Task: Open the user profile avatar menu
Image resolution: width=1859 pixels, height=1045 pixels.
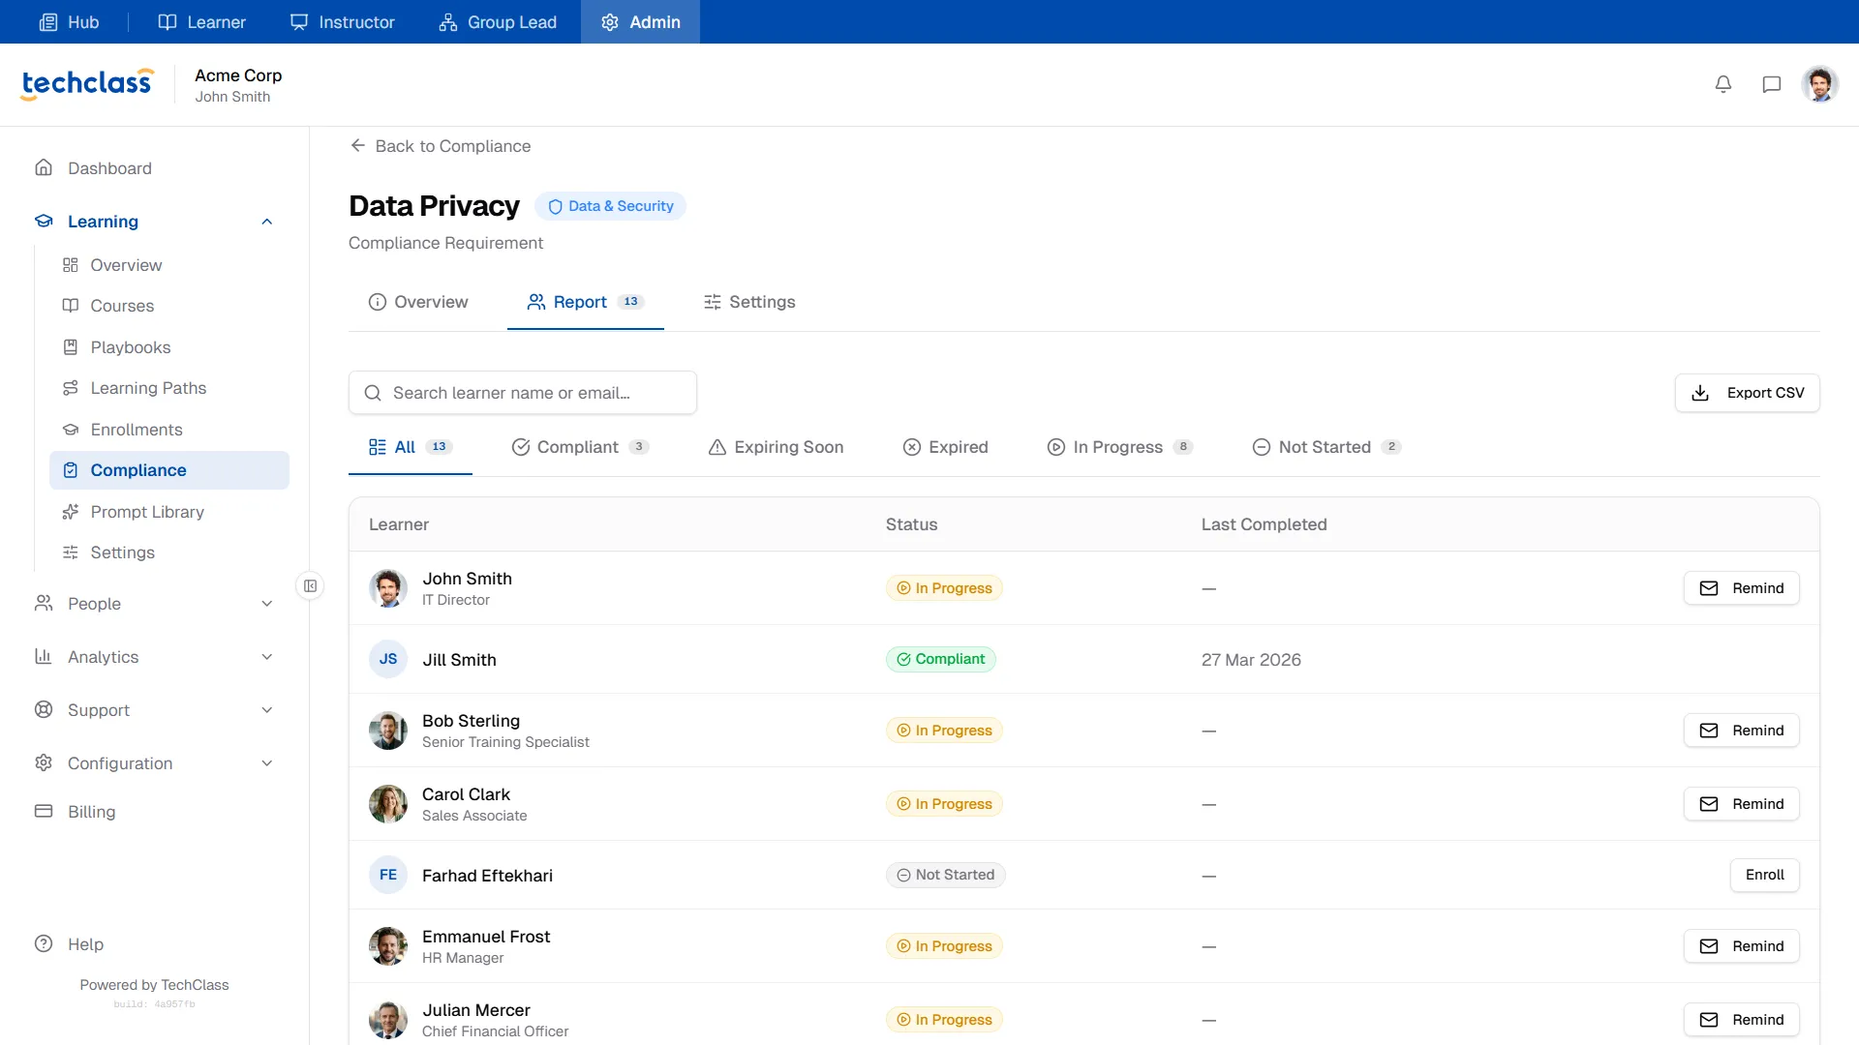Action: 1820,84
